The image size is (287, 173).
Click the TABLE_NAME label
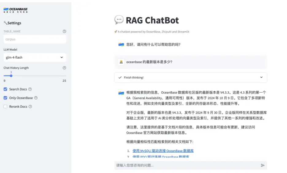pyautogui.click(x=12, y=31)
